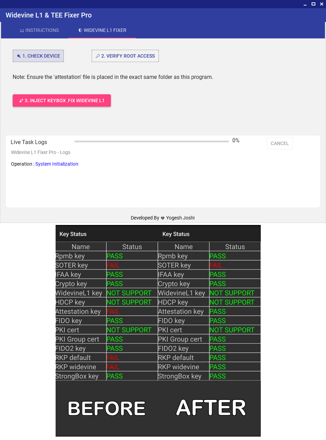326x440 pixels.
Task: Click the System Initialization operation text
Action: point(57,164)
